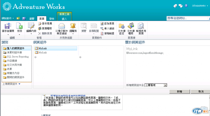The image size is (210, 116).
Task: Open Page Permissions (頁面權限)
Action: tap(45, 29)
